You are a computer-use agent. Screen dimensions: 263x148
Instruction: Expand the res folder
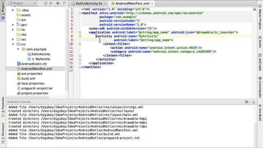coord(13,39)
